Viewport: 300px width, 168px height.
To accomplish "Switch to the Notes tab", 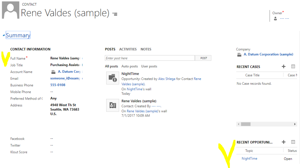I will coord(146,49).
